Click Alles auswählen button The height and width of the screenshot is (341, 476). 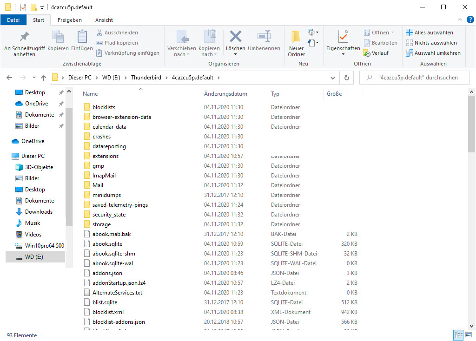(430, 33)
